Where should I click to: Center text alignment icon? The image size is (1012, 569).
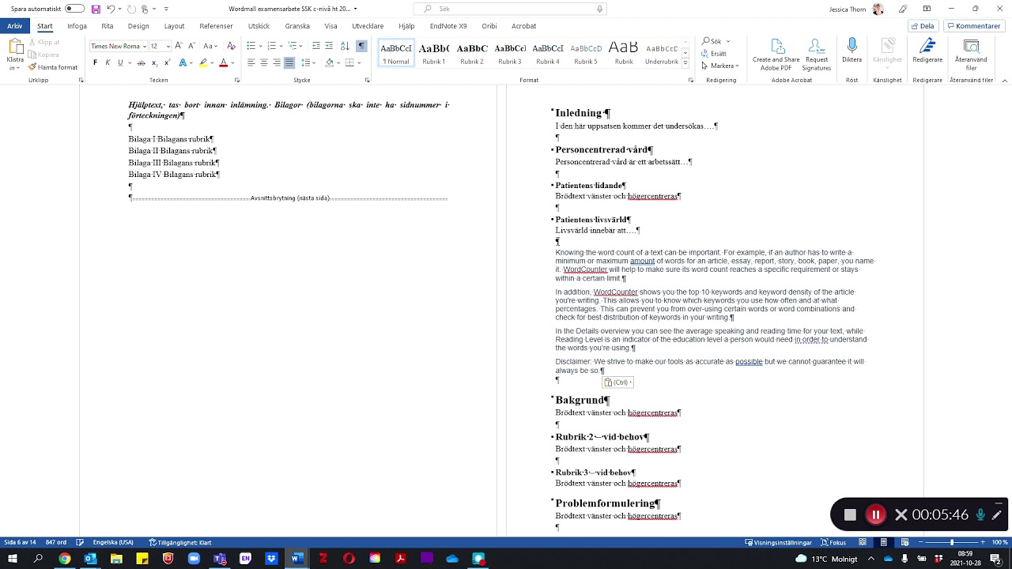(264, 62)
